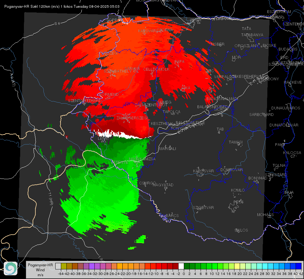Click the LENTI label below the white band

pyautogui.click(x=103, y=139)
